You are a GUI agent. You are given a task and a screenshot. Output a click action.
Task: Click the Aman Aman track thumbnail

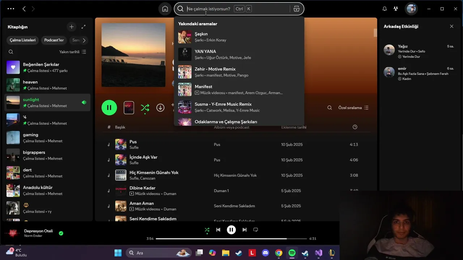point(121,206)
